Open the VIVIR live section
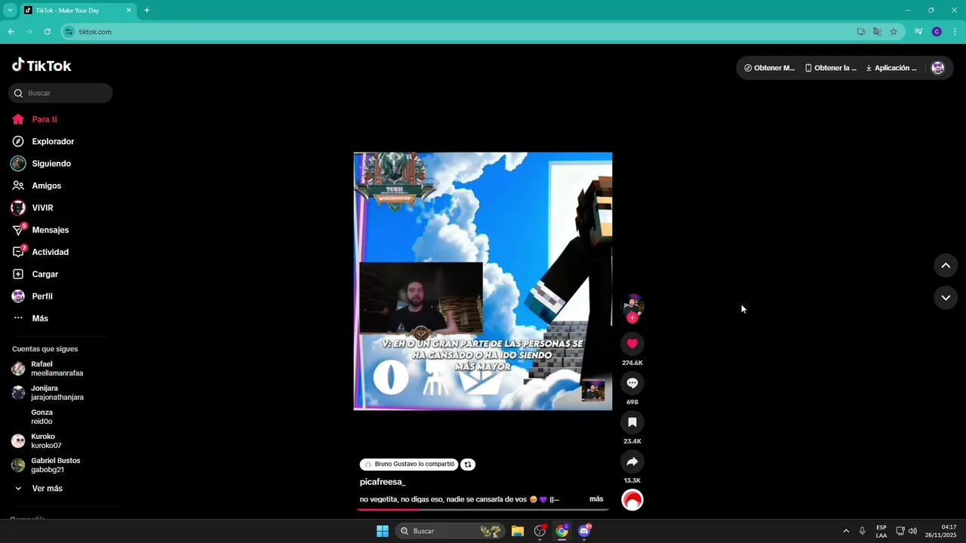The width and height of the screenshot is (966, 543). coord(42,207)
